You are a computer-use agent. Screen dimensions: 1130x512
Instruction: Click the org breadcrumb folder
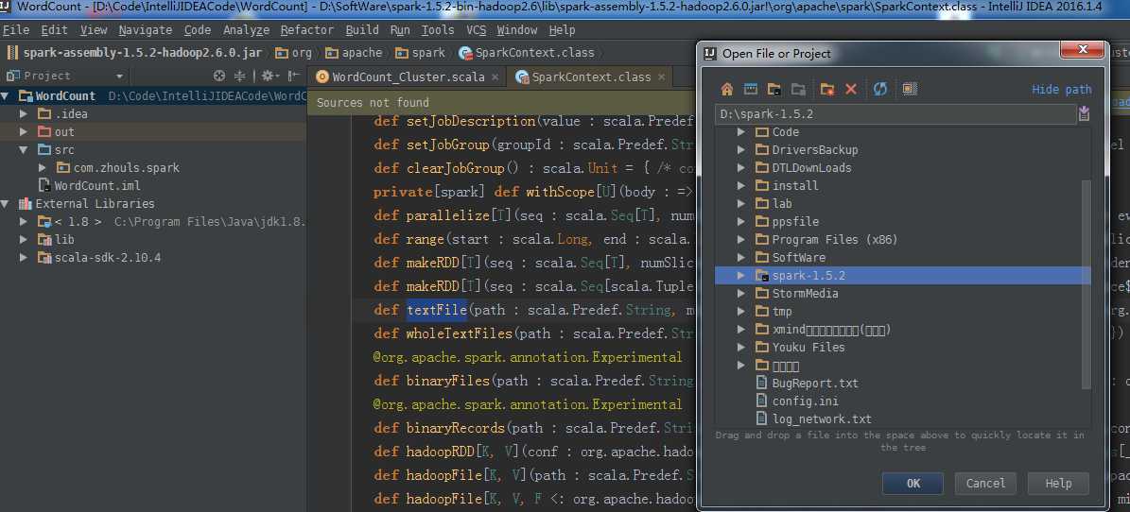pos(293,53)
